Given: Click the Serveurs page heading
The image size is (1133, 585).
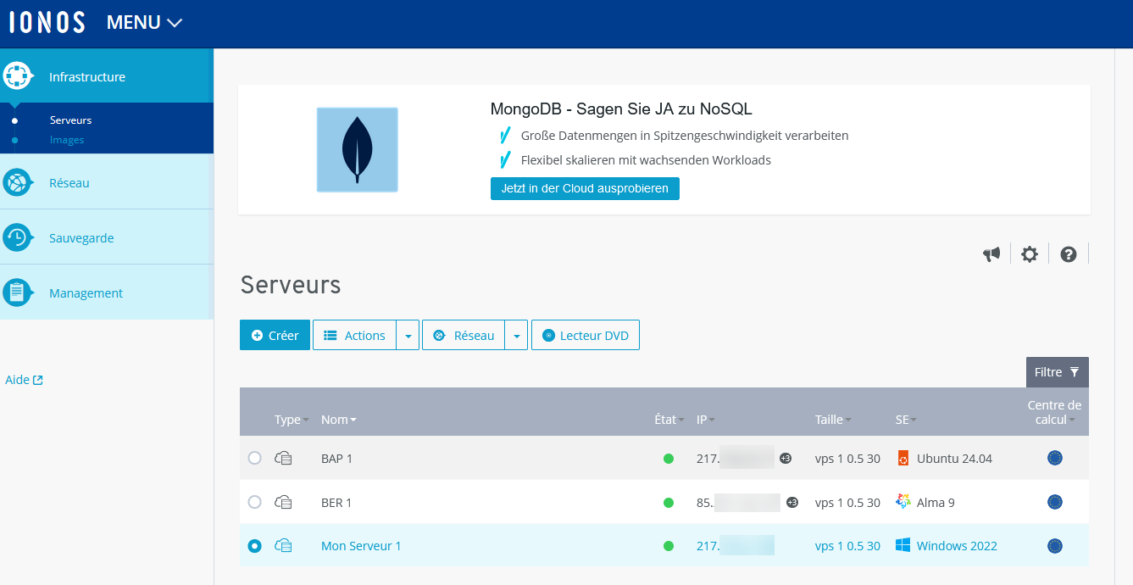Looking at the screenshot, I should [x=291, y=285].
